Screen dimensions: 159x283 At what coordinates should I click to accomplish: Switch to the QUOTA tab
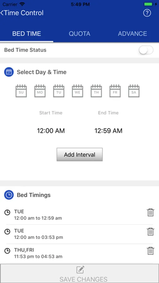click(x=79, y=34)
